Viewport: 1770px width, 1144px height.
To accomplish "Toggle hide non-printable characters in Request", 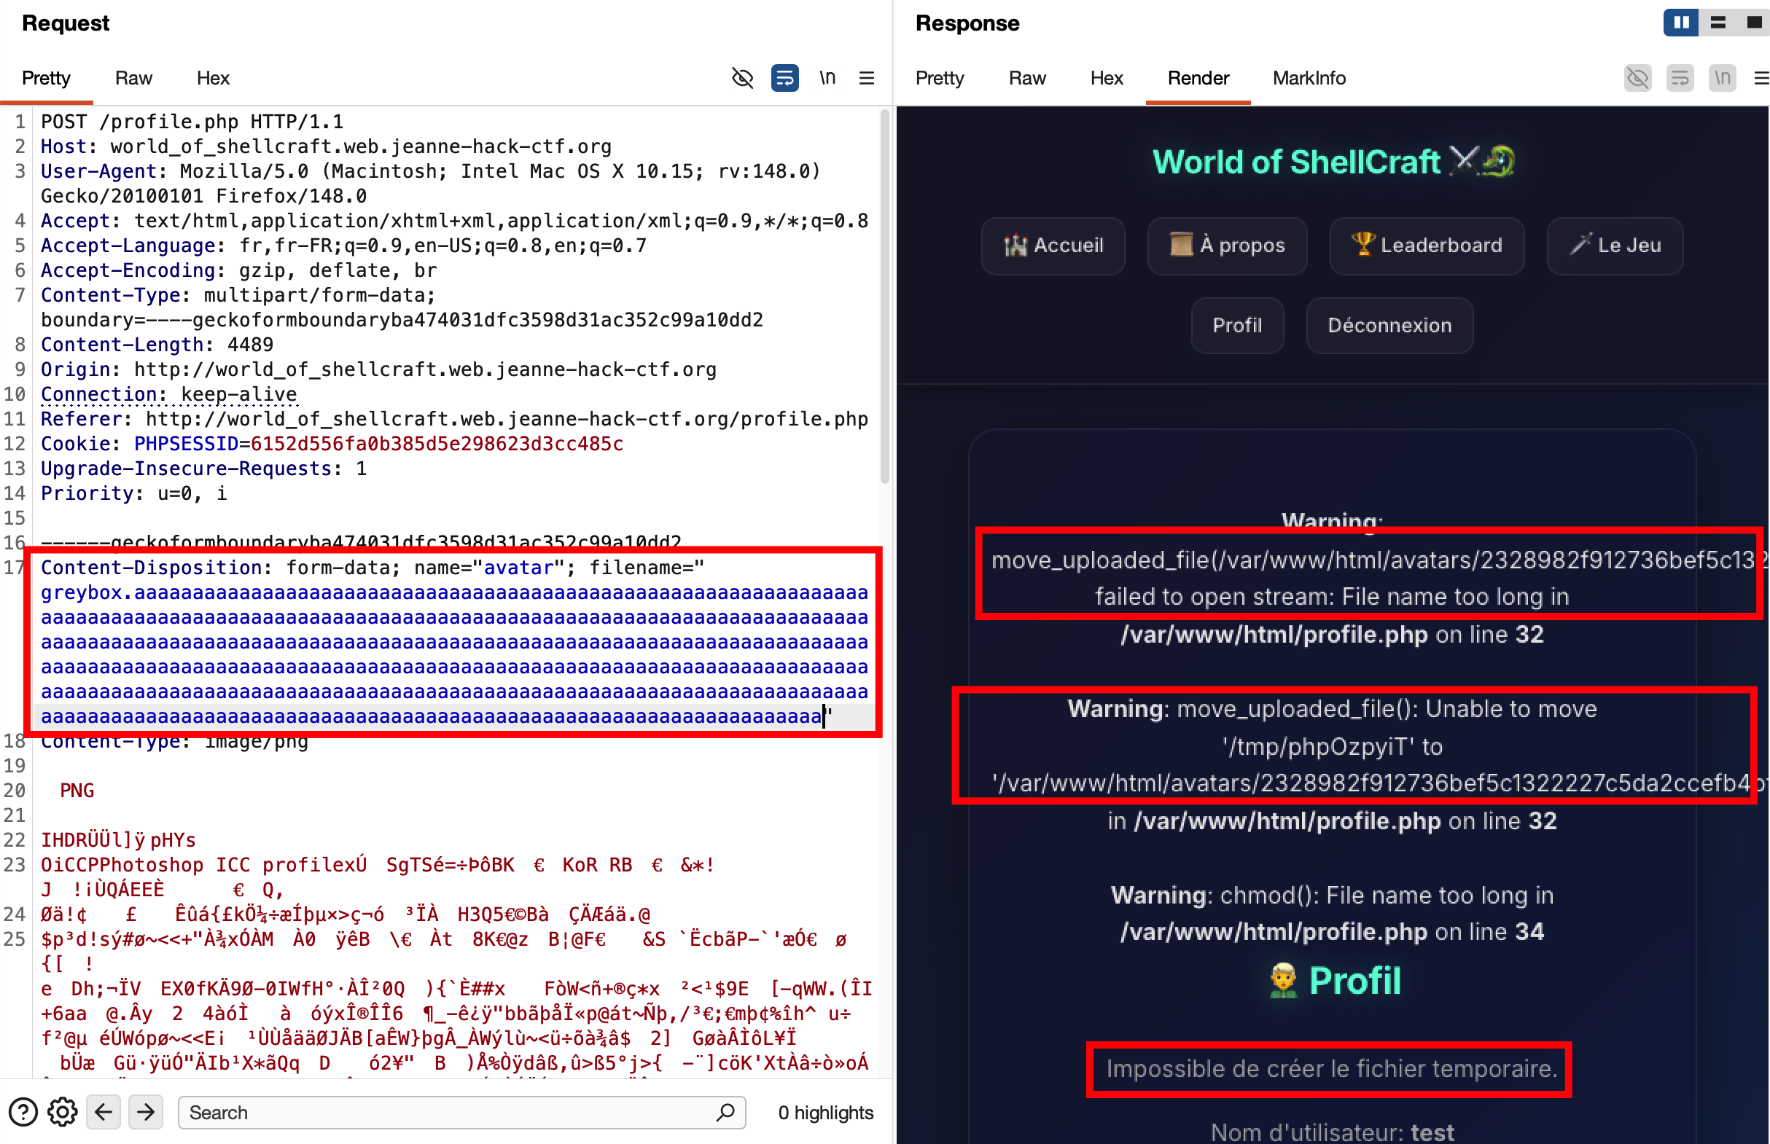I will tap(741, 78).
